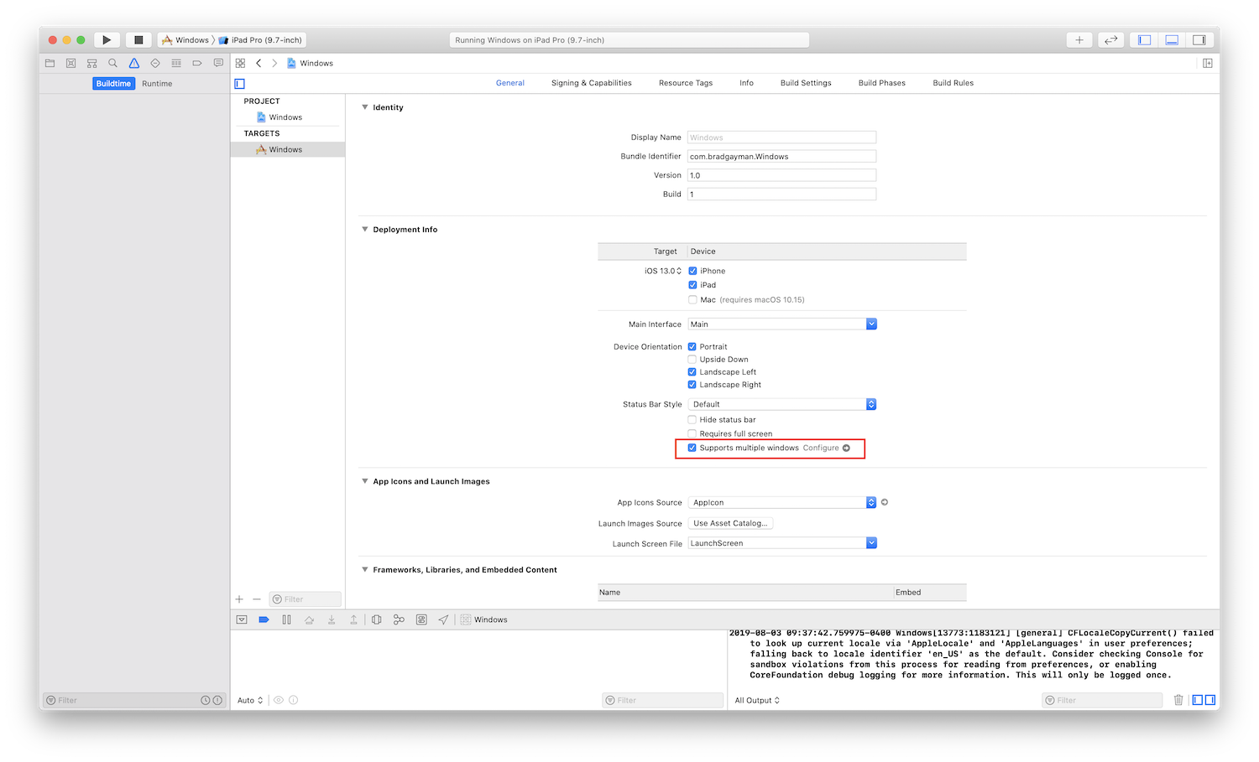
Task: Click the Step Into button
Action: 332,619
